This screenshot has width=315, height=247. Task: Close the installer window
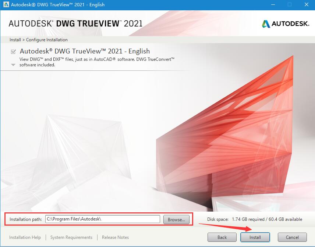tap(307, 4)
